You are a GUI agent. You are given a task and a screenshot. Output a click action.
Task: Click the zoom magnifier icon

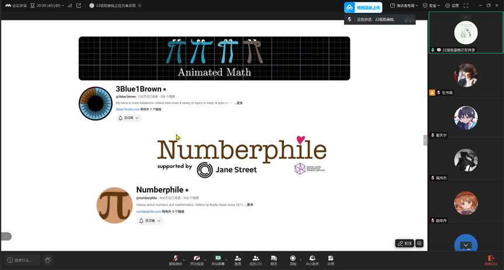click(x=419, y=243)
